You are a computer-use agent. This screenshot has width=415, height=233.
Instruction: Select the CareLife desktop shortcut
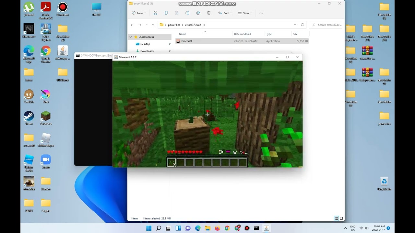pos(29,96)
